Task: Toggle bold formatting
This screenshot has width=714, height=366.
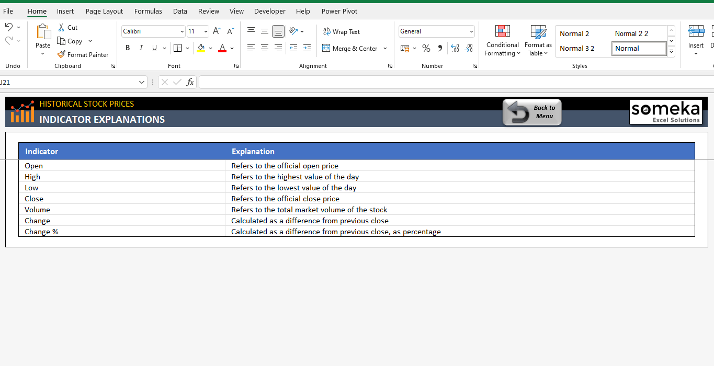Action: pyautogui.click(x=127, y=48)
